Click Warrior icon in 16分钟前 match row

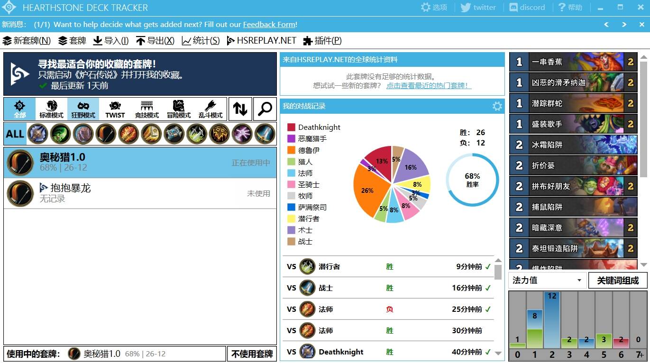308,288
